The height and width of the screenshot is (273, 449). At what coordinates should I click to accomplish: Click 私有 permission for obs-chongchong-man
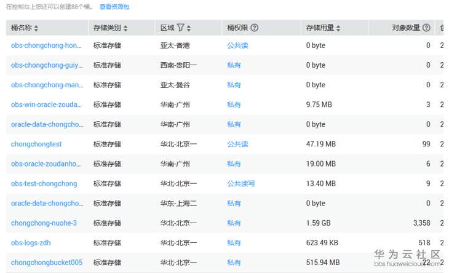pos(234,85)
